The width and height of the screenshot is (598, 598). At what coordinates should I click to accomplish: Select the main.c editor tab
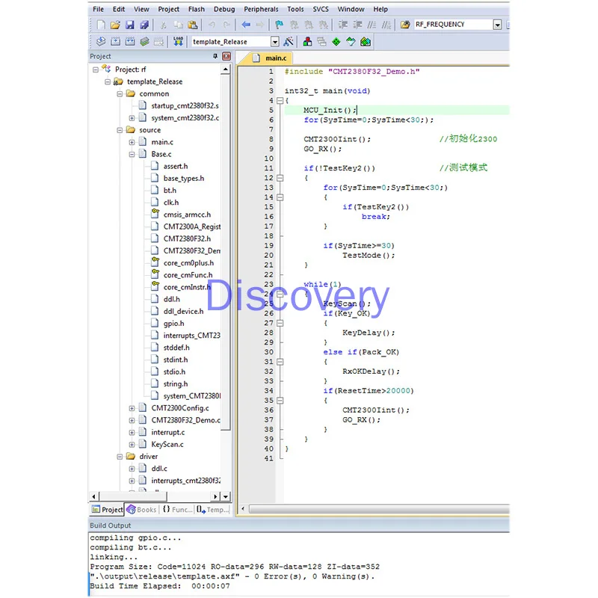270,58
